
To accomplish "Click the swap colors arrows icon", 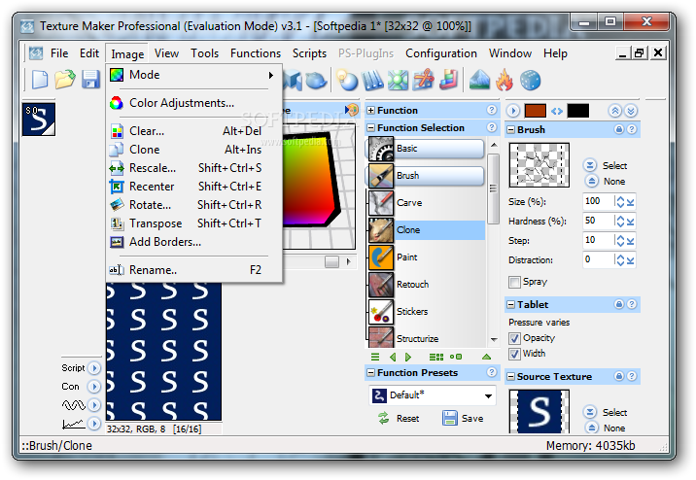I will click(557, 111).
